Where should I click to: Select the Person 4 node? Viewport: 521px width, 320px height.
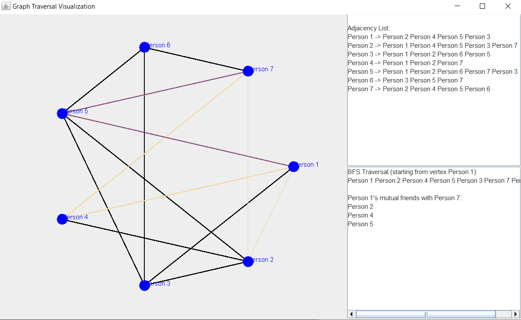click(62, 219)
